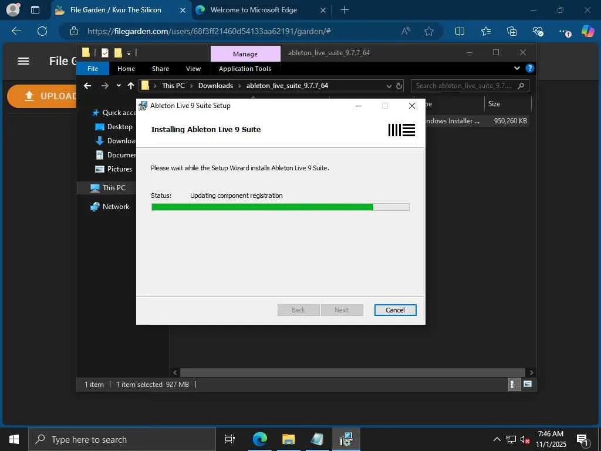Select the Manage contextual tab
Screen dimensions: 601x451
click(x=245, y=53)
